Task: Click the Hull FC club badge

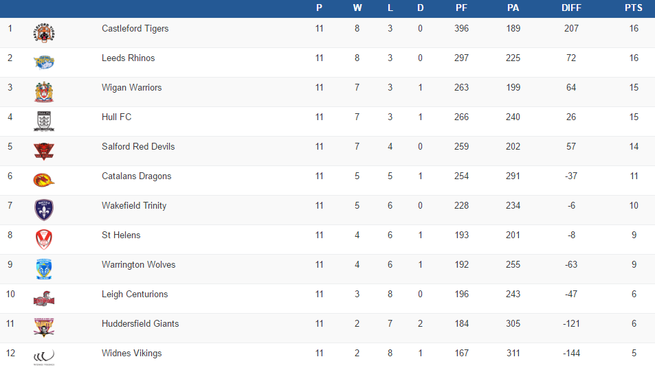Action: pyautogui.click(x=44, y=121)
